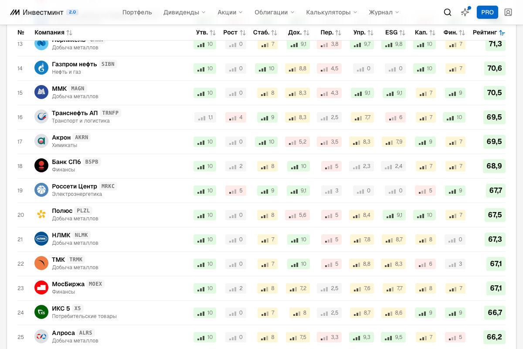
Task: Expand the Дивиденды dropdown menu
Action: coord(184,12)
